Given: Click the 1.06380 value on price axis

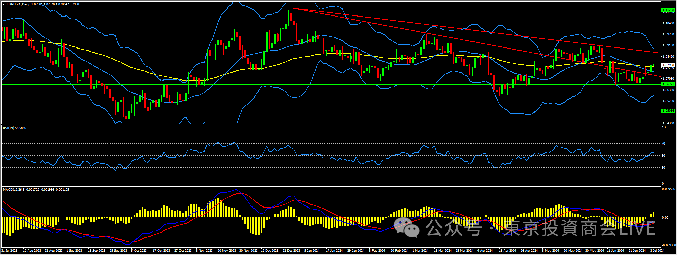Looking at the screenshot, I should (669, 90).
